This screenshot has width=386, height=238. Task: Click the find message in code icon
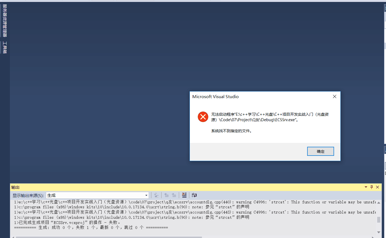coord(156,195)
